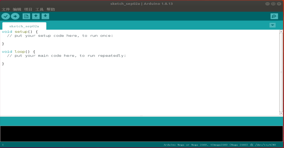Open the 帮助 menu
This screenshot has width=284, height=148.
[51, 9]
